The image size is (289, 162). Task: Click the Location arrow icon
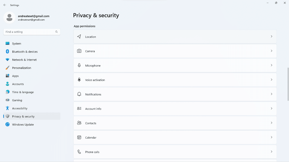coord(79,37)
